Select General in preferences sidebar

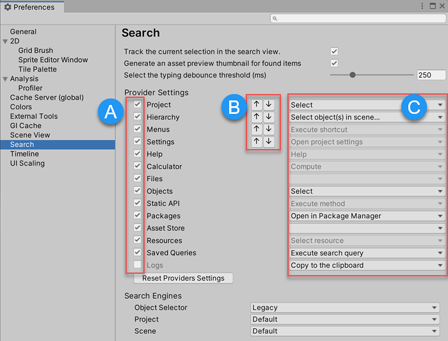pos(23,31)
